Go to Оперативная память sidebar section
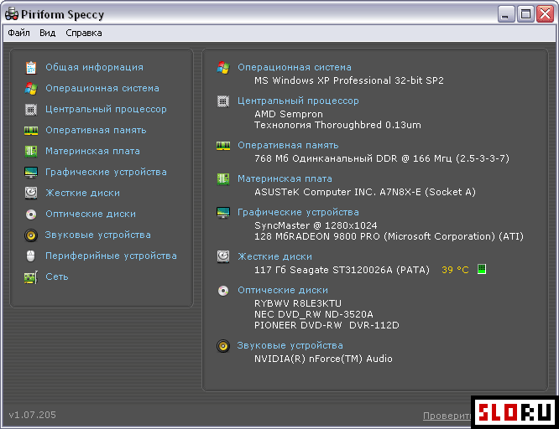The image size is (559, 429). pyautogui.click(x=96, y=131)
